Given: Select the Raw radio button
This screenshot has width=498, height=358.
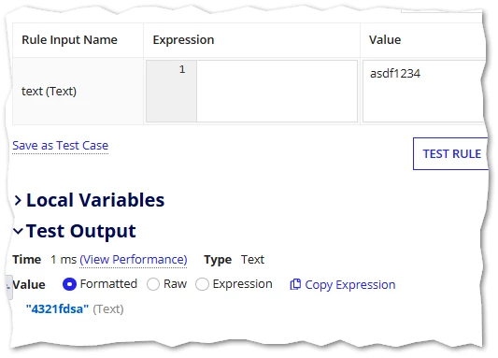Looking at the screenshot, I should [x=153, y=284].
